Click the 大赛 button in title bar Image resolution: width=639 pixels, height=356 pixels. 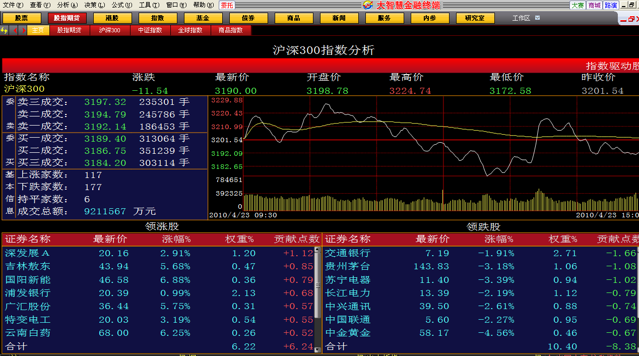[x=578, y=5]
